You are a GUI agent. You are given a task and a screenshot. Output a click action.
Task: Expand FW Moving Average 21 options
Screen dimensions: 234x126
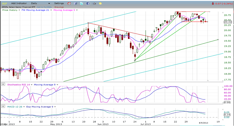click(50, 10)
